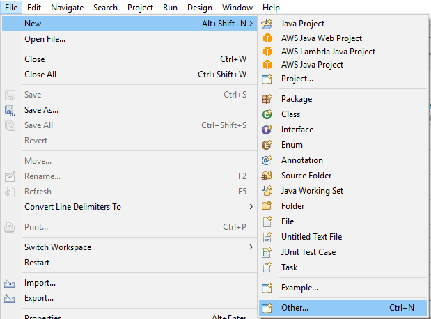Click the Import icon

pos(9,283)
